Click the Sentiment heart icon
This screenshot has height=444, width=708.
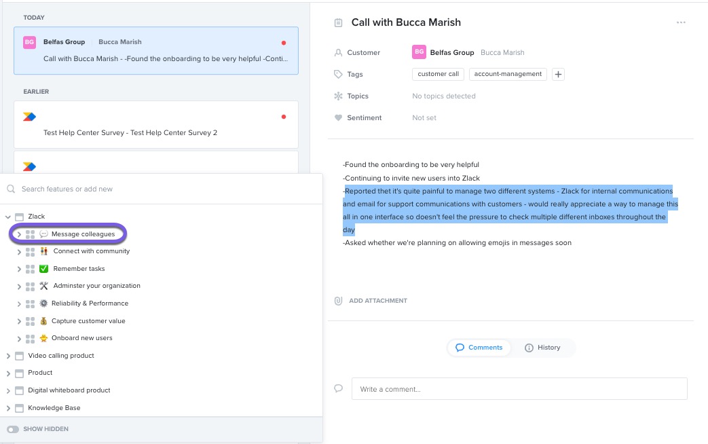point(338,118)
